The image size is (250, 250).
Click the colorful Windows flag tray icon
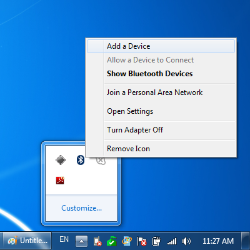(x=127, y=241)
